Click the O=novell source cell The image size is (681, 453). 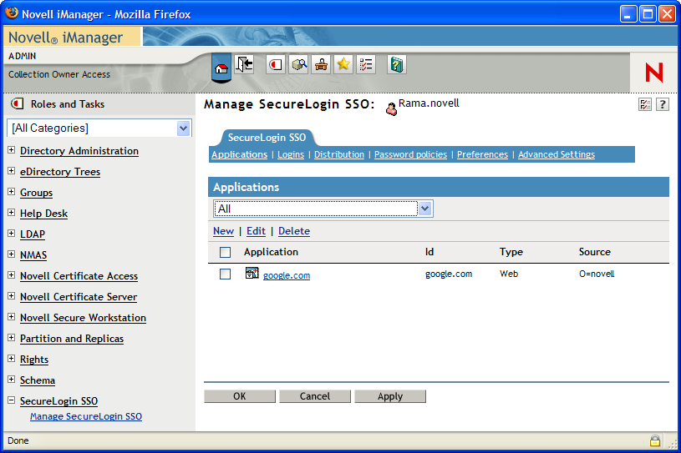pos(597,274)
